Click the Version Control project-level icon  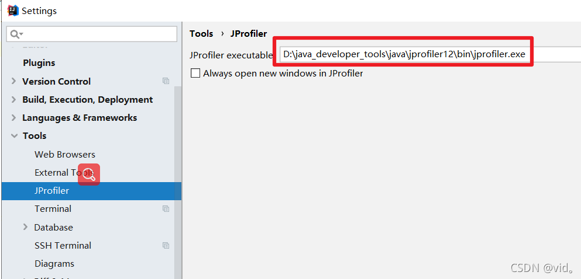pyautogui.click(x=166, y=81)
